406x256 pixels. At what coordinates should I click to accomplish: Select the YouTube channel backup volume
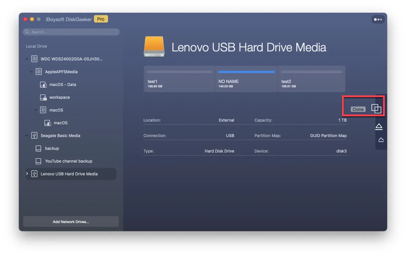(69, 161)
